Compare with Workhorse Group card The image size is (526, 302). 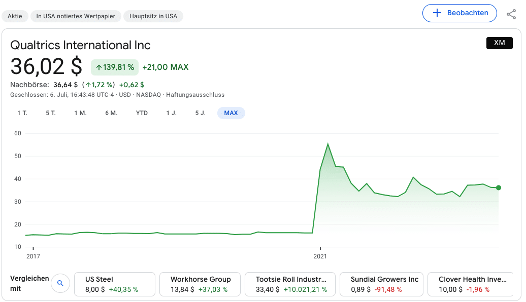click(200, 284)
